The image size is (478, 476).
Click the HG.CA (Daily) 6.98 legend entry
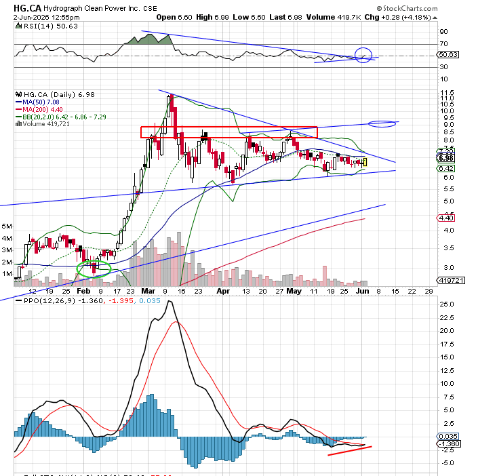pyautogui.click(x=59, y=94)
